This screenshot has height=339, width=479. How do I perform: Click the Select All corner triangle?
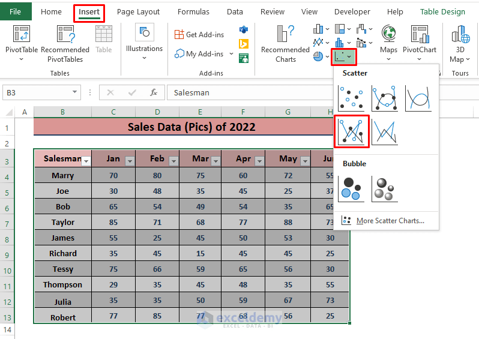pos(9,112)
